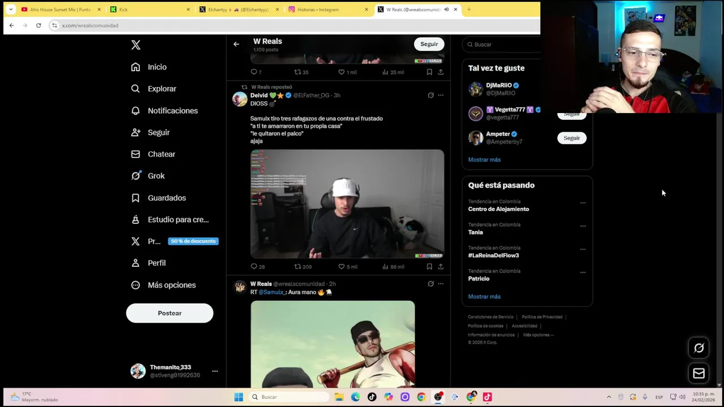The width and height of the screenshot is (724, 407).
Task: Switch to the Kick tab
Action: click(150, 10)
